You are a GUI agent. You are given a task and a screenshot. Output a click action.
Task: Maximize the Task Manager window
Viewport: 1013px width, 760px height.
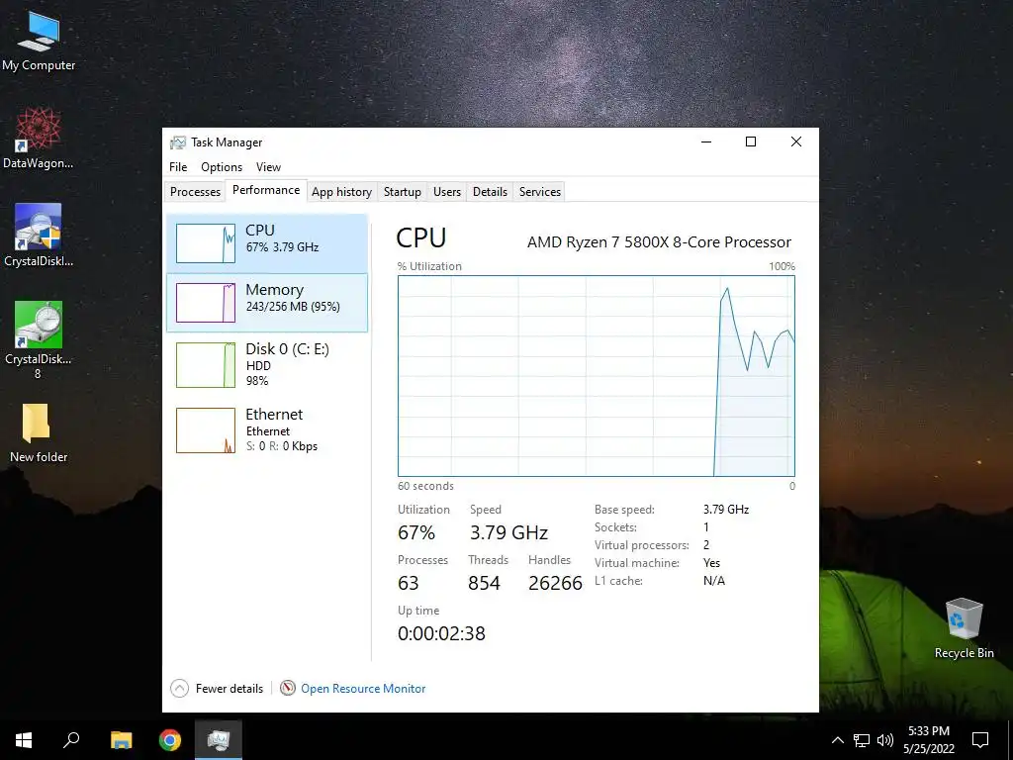(x=751, y=142)
